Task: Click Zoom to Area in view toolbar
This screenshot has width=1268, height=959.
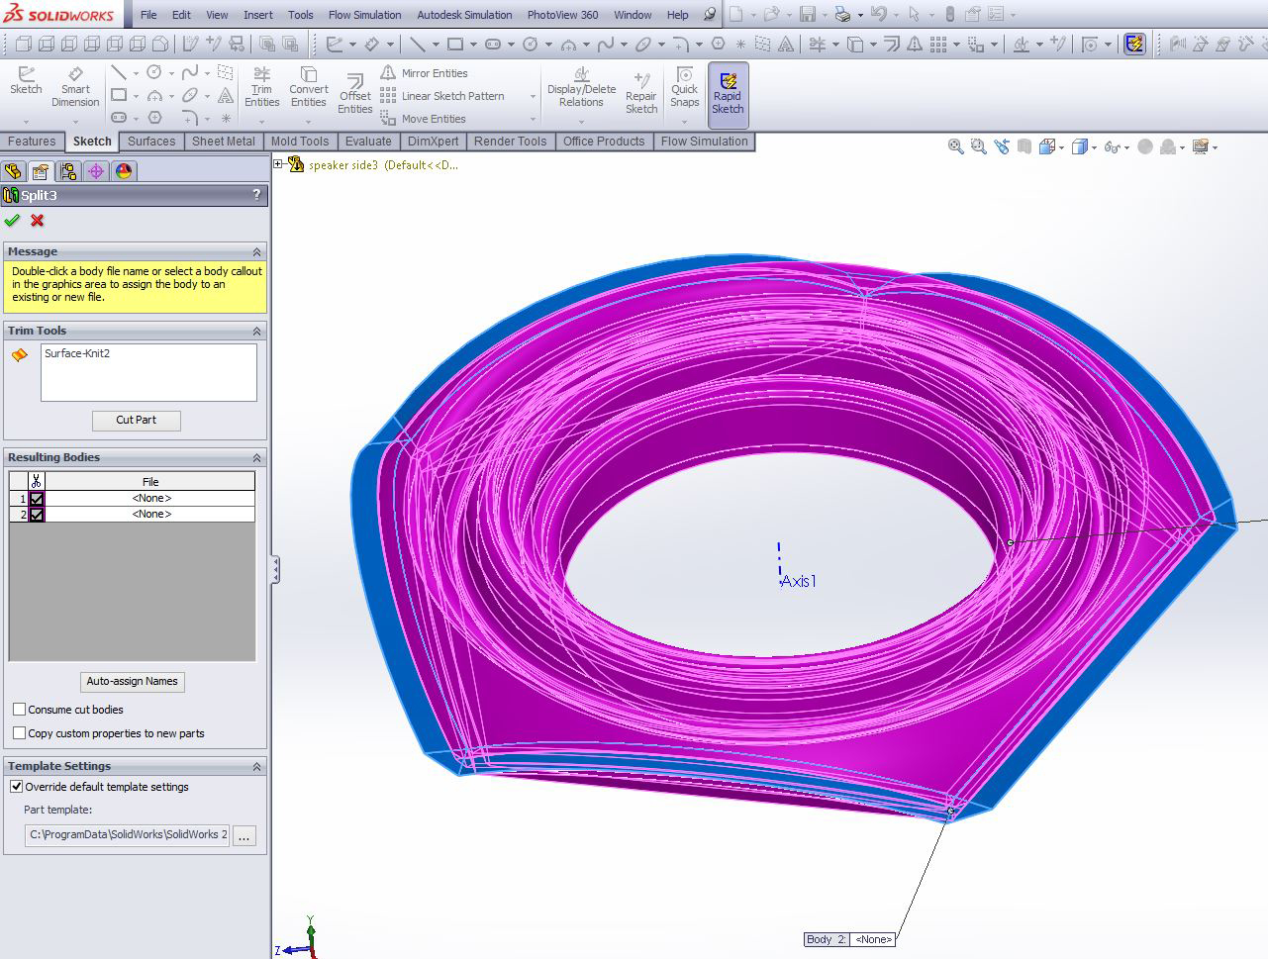Action: coord(978,146)
